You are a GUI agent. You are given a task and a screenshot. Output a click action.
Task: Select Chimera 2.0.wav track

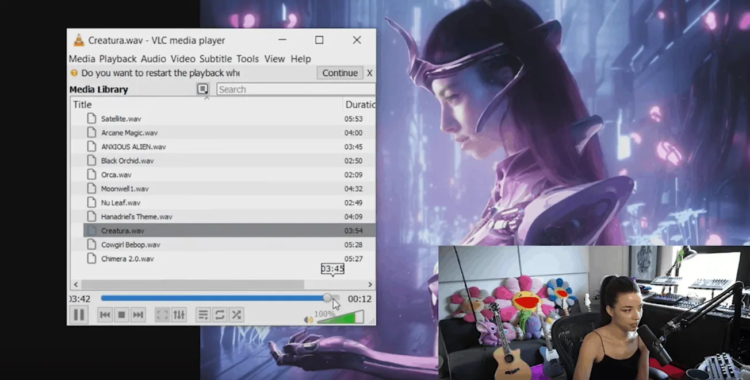coord(127,259)
